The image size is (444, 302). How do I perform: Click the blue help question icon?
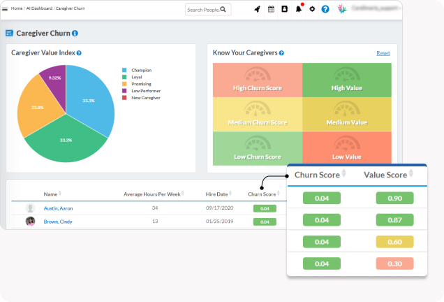(325, 10)
